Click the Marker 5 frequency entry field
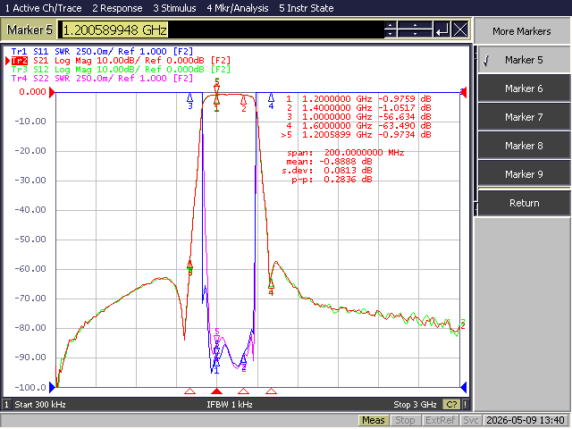This screenshot has width=572, height=429. 221,29
